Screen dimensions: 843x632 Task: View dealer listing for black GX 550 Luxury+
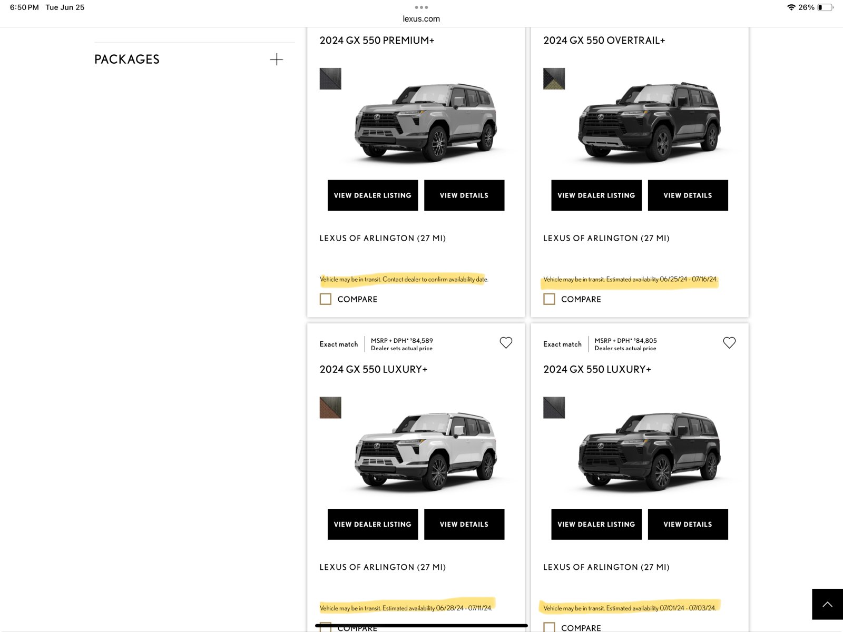click(596, 524)
